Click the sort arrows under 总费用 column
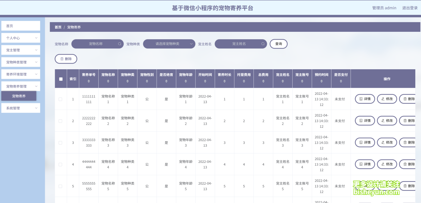Viewport: 421px width, 203px height. click(263, 82)
